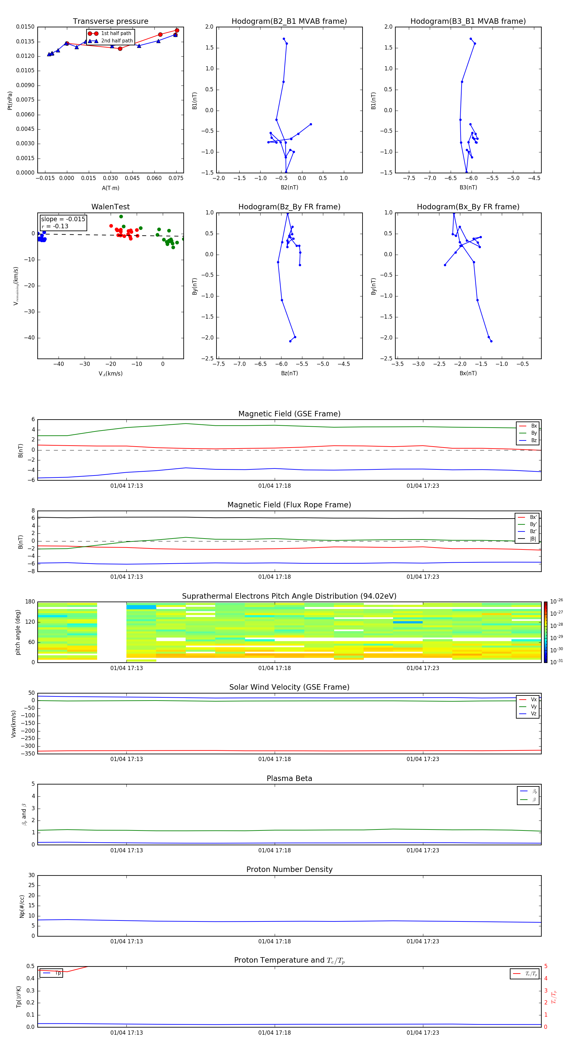This screenshot has width=579, height=1061.
Task: Click the "Bx(nT)" x-axis label
Action: click(468, 373)
